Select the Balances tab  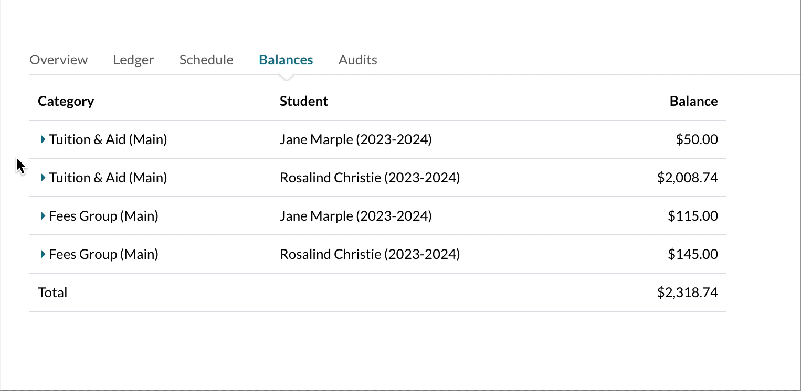(286, 60)
